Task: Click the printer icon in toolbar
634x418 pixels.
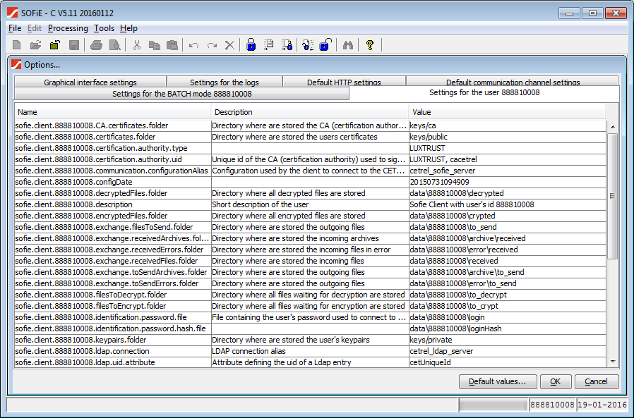Action: pos(96,45)
